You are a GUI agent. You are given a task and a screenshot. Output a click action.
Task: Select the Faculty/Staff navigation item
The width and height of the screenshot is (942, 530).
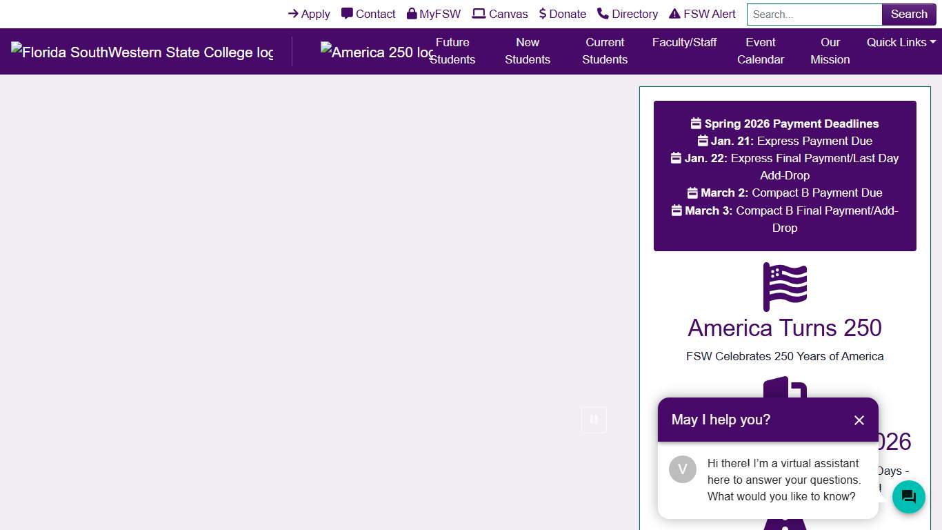click(684, 42)
